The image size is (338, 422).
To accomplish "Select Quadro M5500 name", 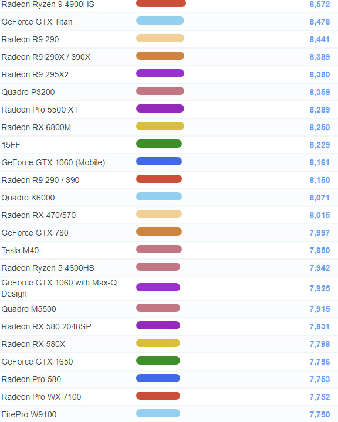I will (x=29, y=309).
